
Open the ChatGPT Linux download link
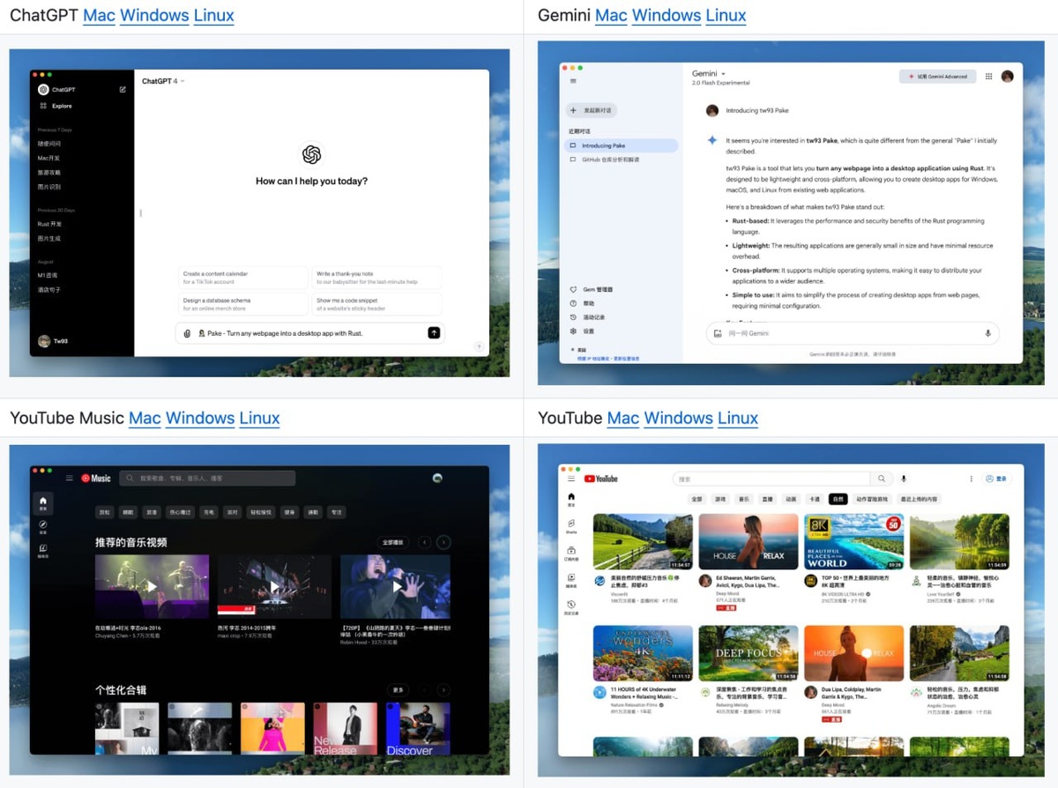tap(214, 15)
